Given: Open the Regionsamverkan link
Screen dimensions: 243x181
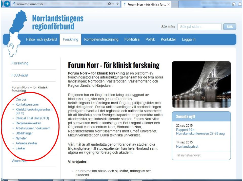Looking at the screenshot, I should [x=28, y=123].
